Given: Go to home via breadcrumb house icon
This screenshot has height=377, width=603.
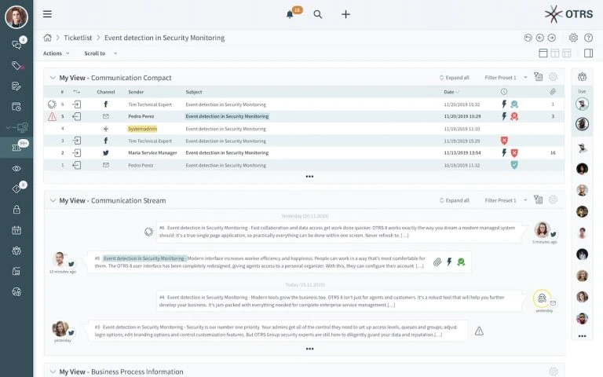Looking at the screenshot, I should 47,38.
